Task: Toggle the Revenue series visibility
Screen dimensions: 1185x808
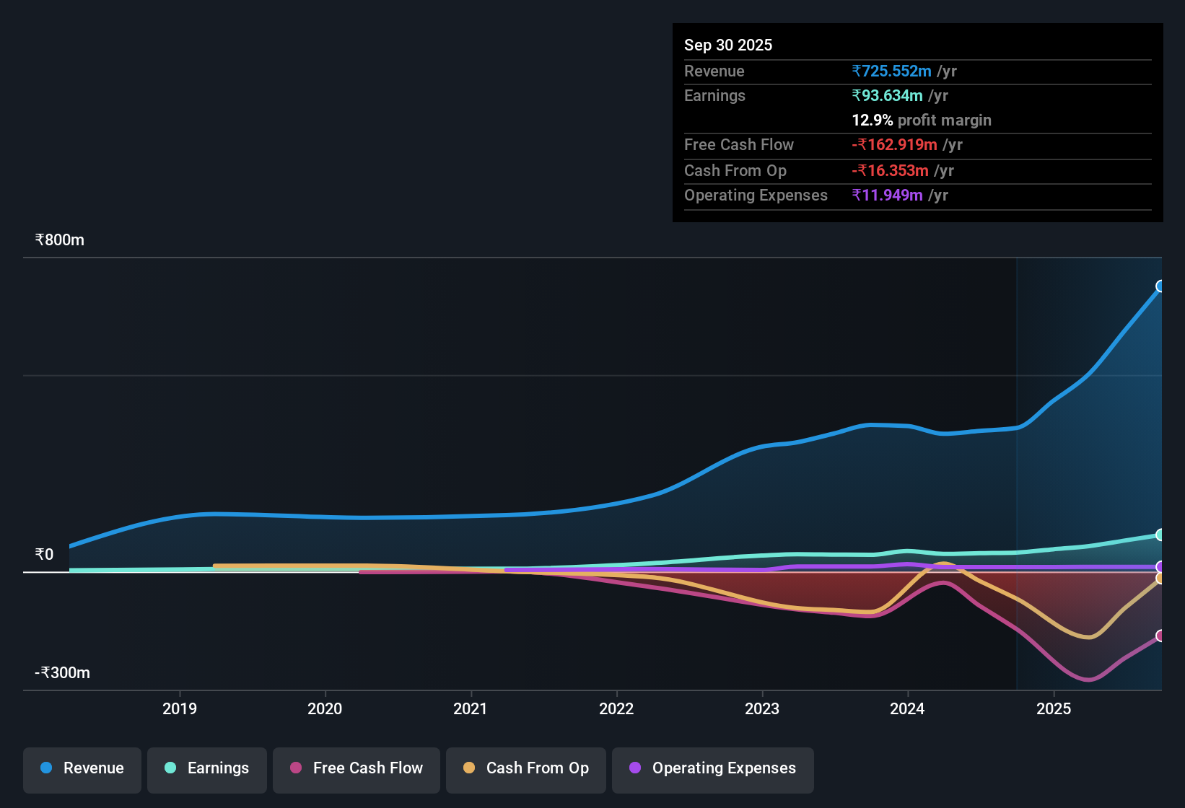Action: (x=82, y=769)
